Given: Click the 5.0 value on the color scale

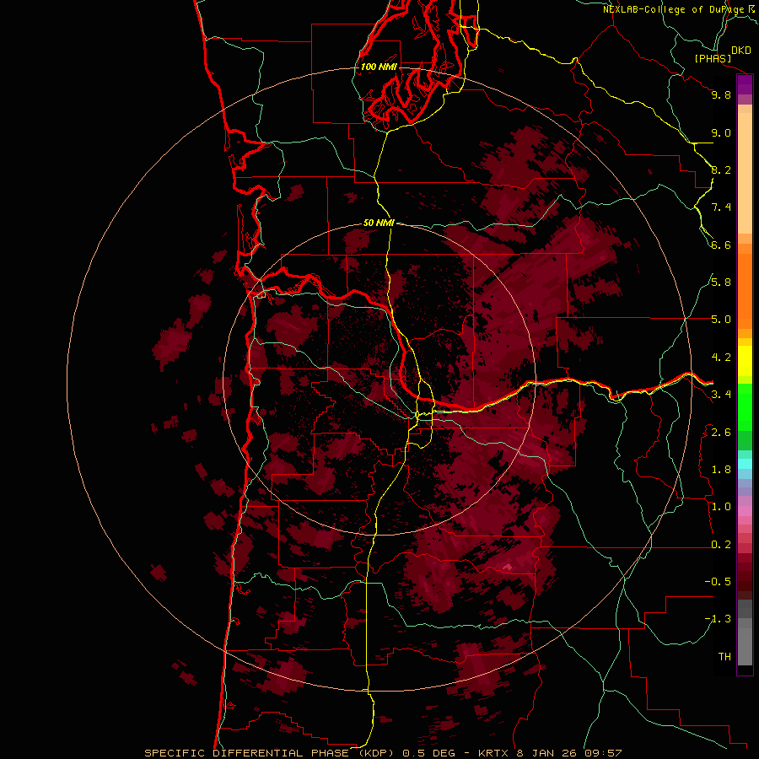Looking at the screenshot, I should (x=721, y=320).
